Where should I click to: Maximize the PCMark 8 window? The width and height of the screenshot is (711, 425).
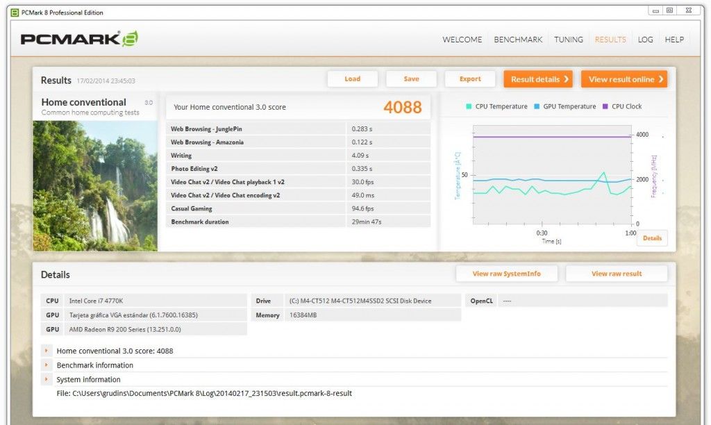pos(670,10)
